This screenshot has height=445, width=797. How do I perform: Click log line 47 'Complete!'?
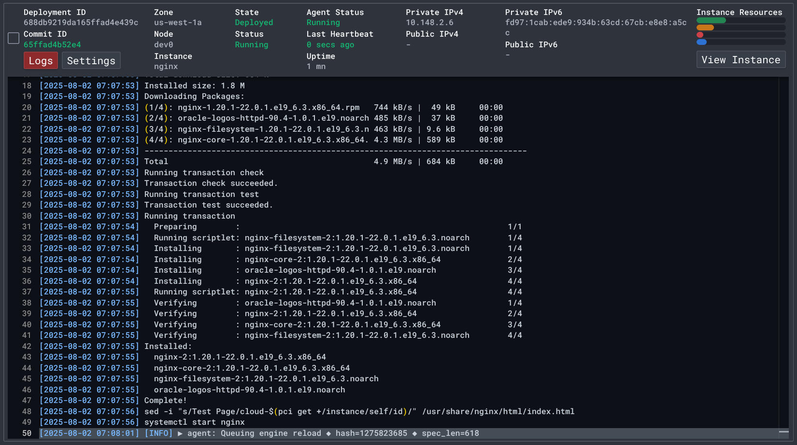165,401
